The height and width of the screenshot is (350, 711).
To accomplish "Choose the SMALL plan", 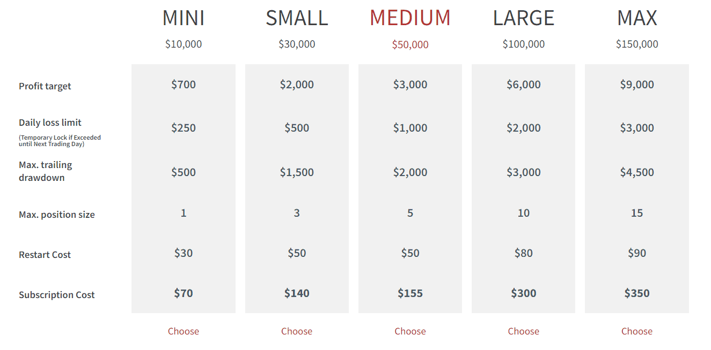I will 297,331.
